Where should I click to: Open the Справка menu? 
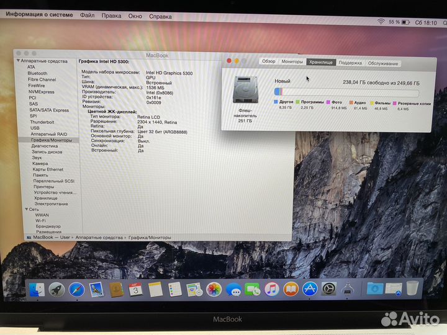(160, 17)
